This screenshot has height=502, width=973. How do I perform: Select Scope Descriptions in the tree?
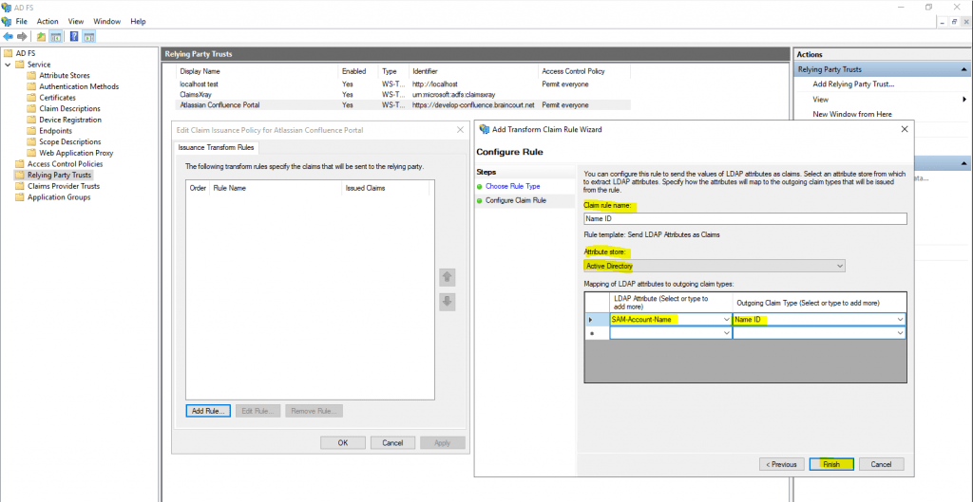pos(70,142)
